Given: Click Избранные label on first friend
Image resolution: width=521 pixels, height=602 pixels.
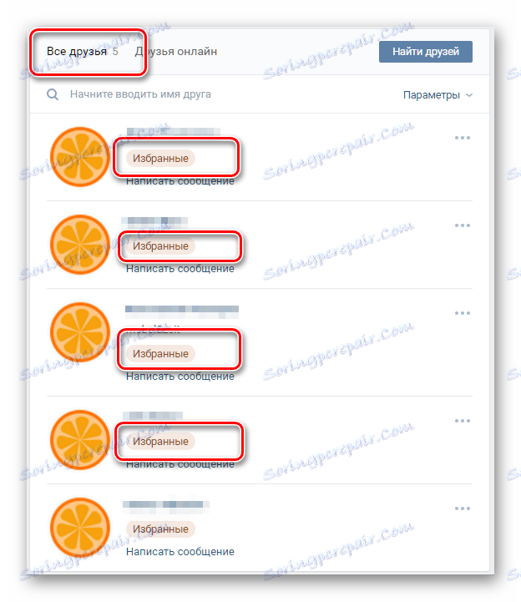Looking at the screenshot, I should (x=160, y=158).
